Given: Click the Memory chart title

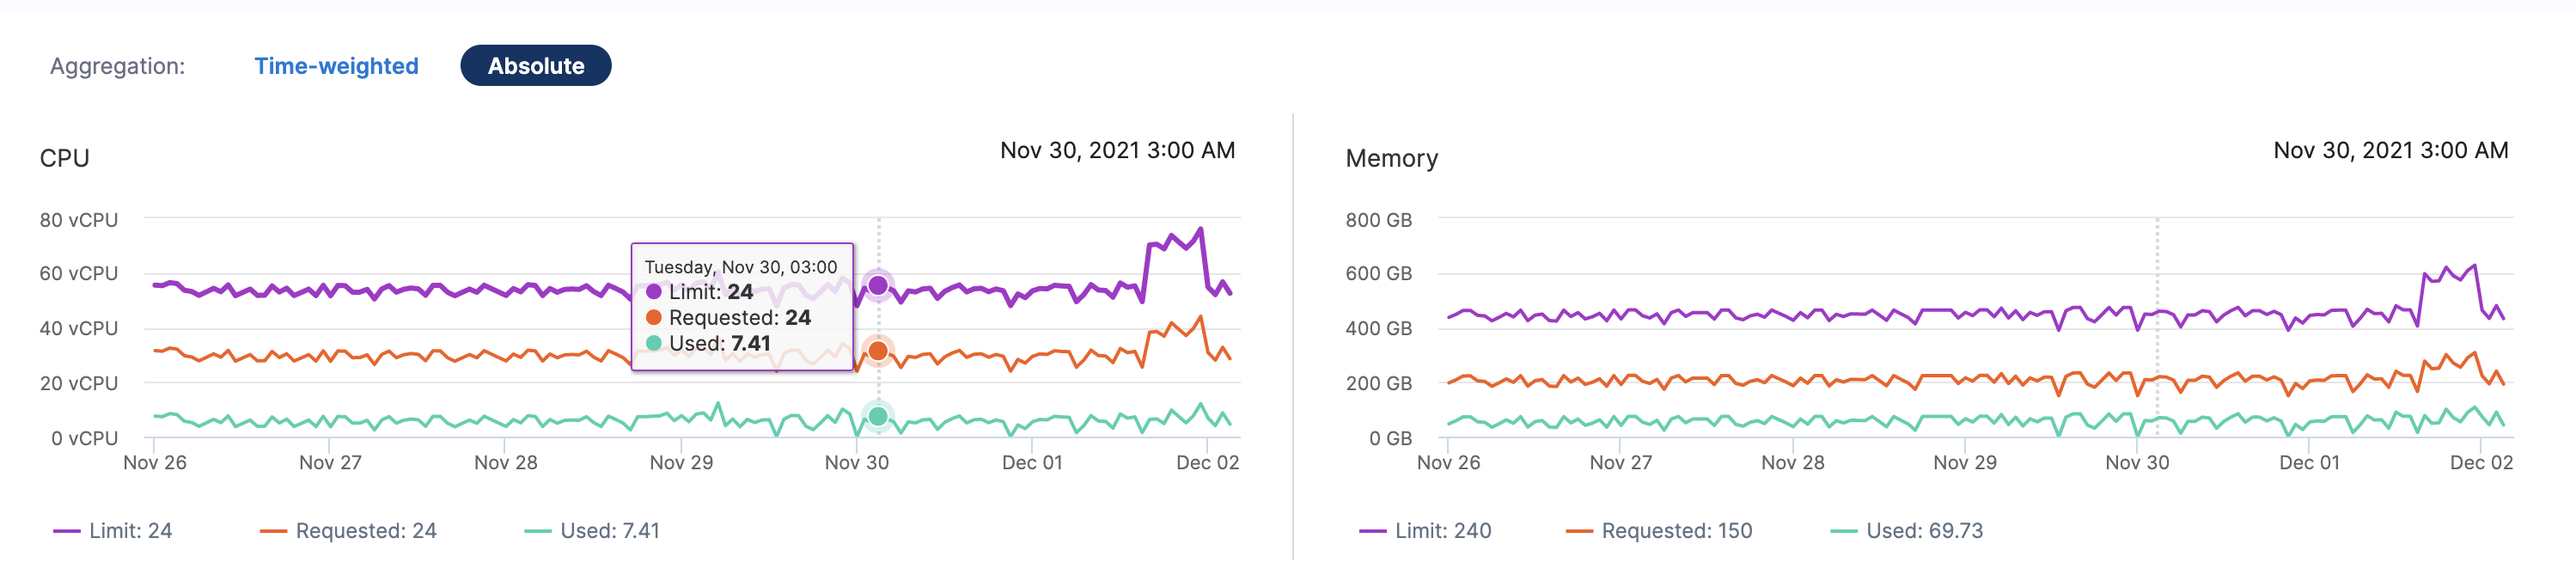Looking at the screenshot, I should pyautogui.click(x=1391, y=158).
